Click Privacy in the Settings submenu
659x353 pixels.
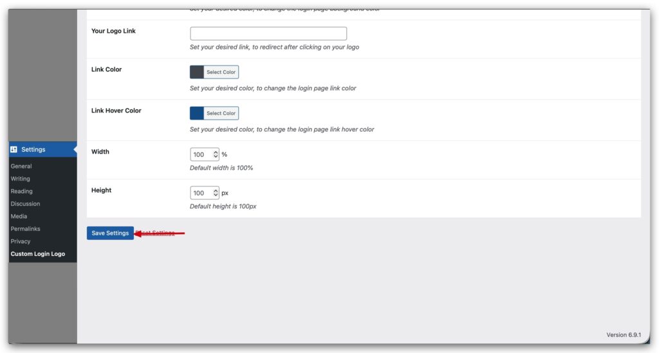tap(21, 241)
